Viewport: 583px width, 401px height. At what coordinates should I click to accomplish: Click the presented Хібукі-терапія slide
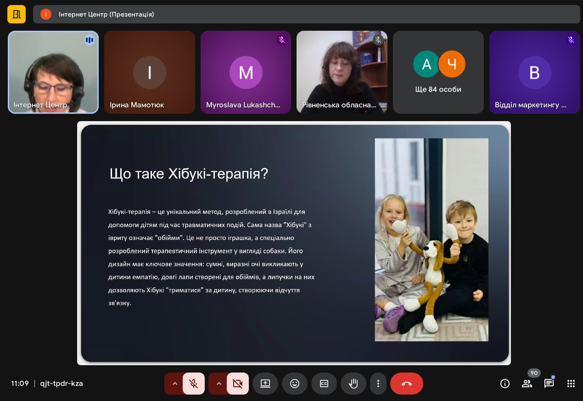(x=294, y=243)
